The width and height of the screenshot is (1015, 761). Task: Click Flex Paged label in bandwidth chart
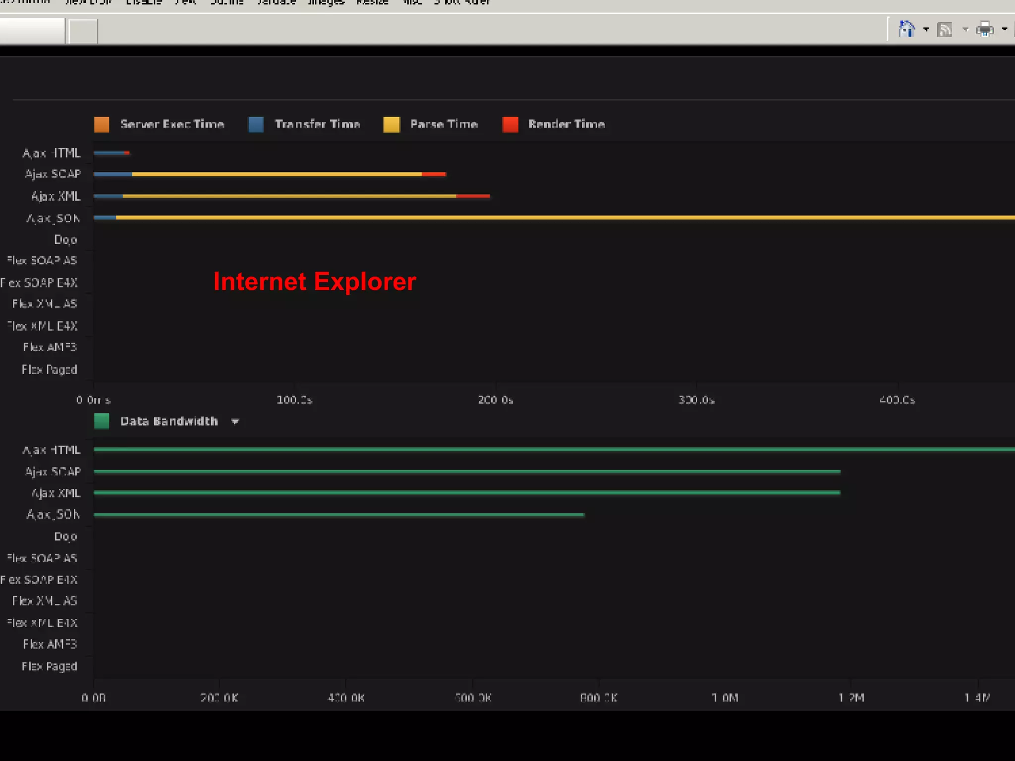49,666
